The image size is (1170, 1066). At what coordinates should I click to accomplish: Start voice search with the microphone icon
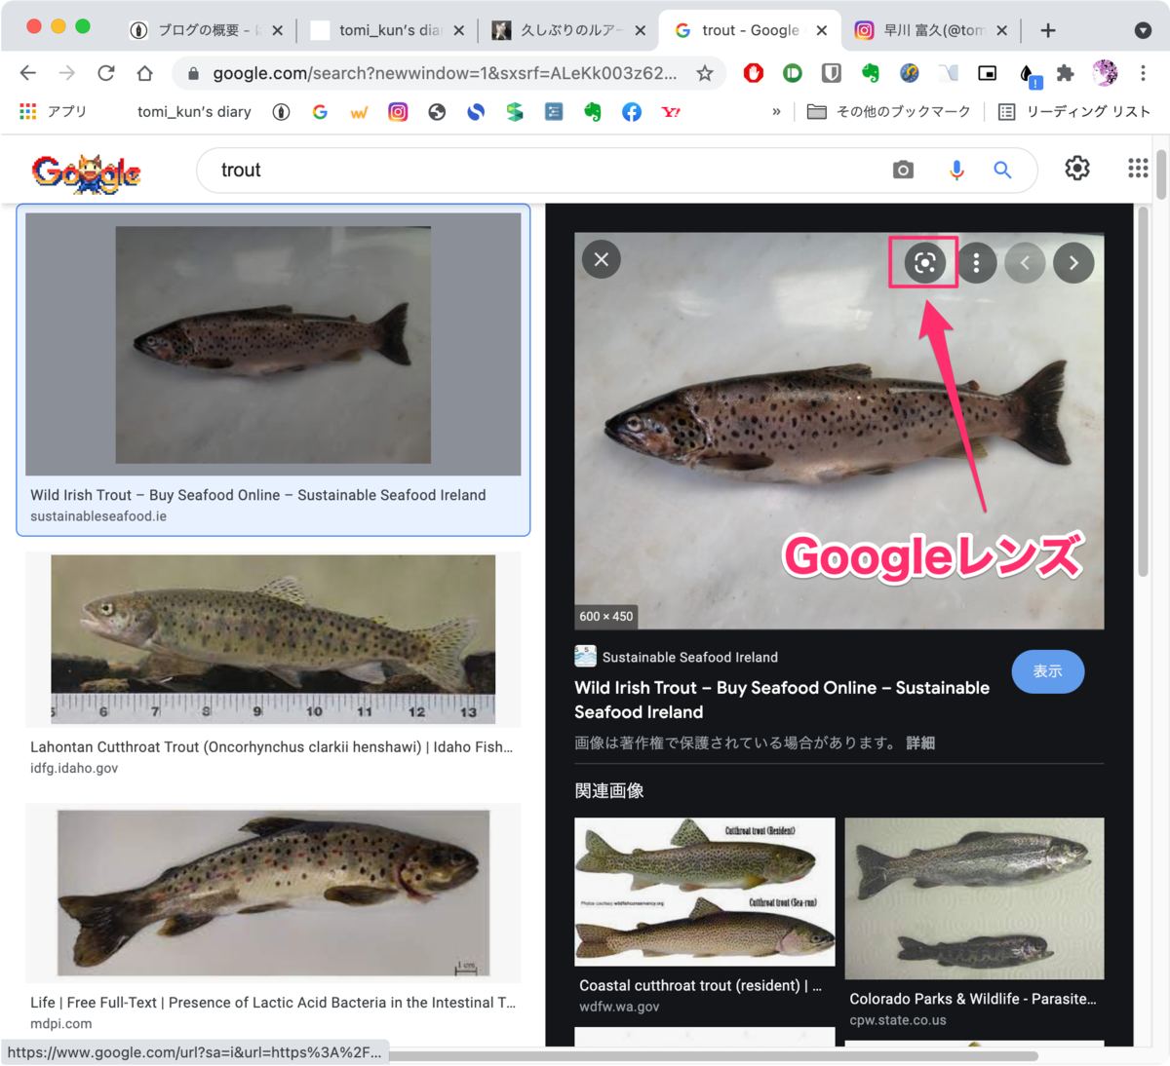click(956, 170)
